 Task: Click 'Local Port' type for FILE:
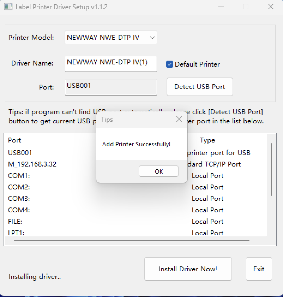(x=207, y=221)
